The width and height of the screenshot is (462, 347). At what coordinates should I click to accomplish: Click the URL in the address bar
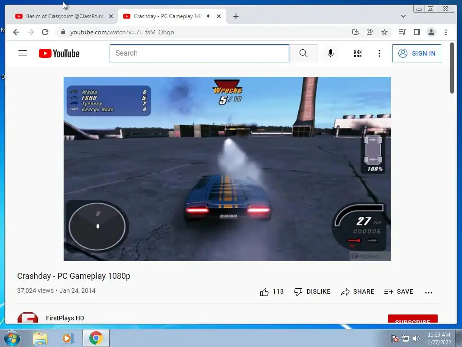tap(122, 32)
